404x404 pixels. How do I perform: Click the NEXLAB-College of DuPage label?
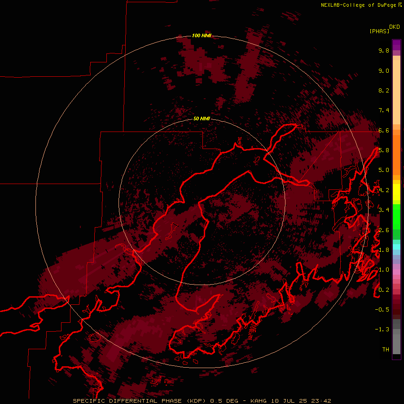click(x=361, y=5)
